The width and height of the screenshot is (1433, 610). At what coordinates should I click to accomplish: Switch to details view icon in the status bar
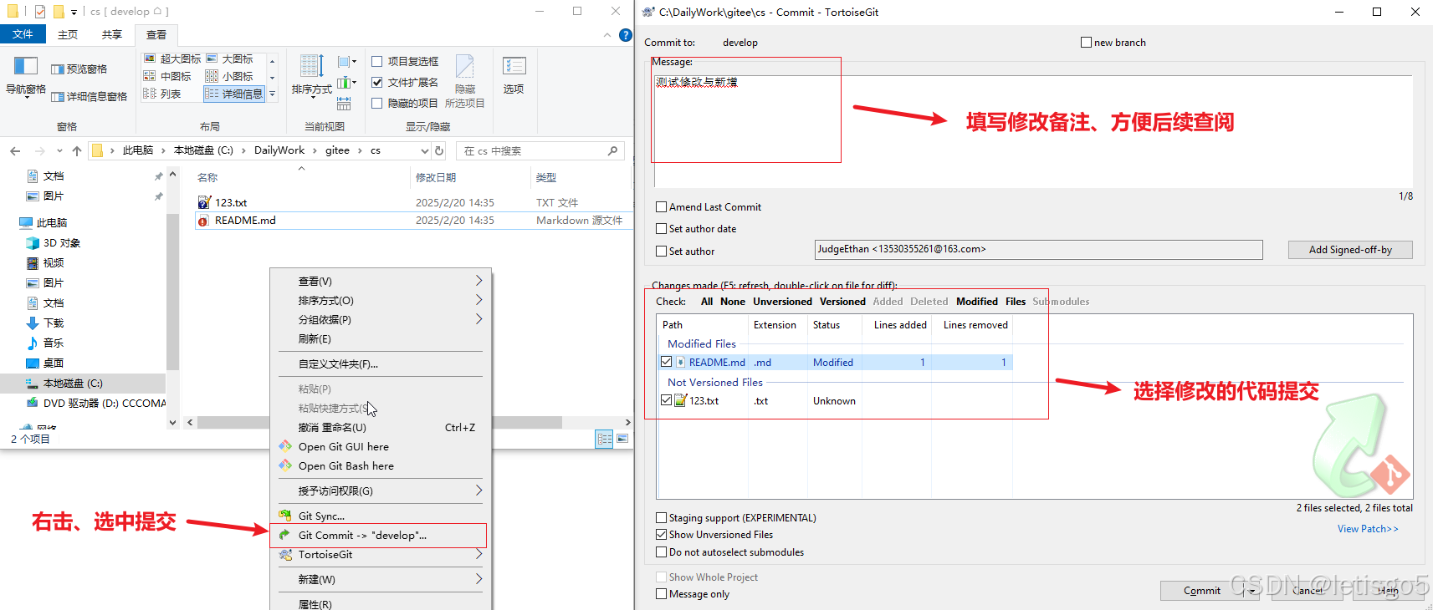pyautogui.click(x=604, y=439)
